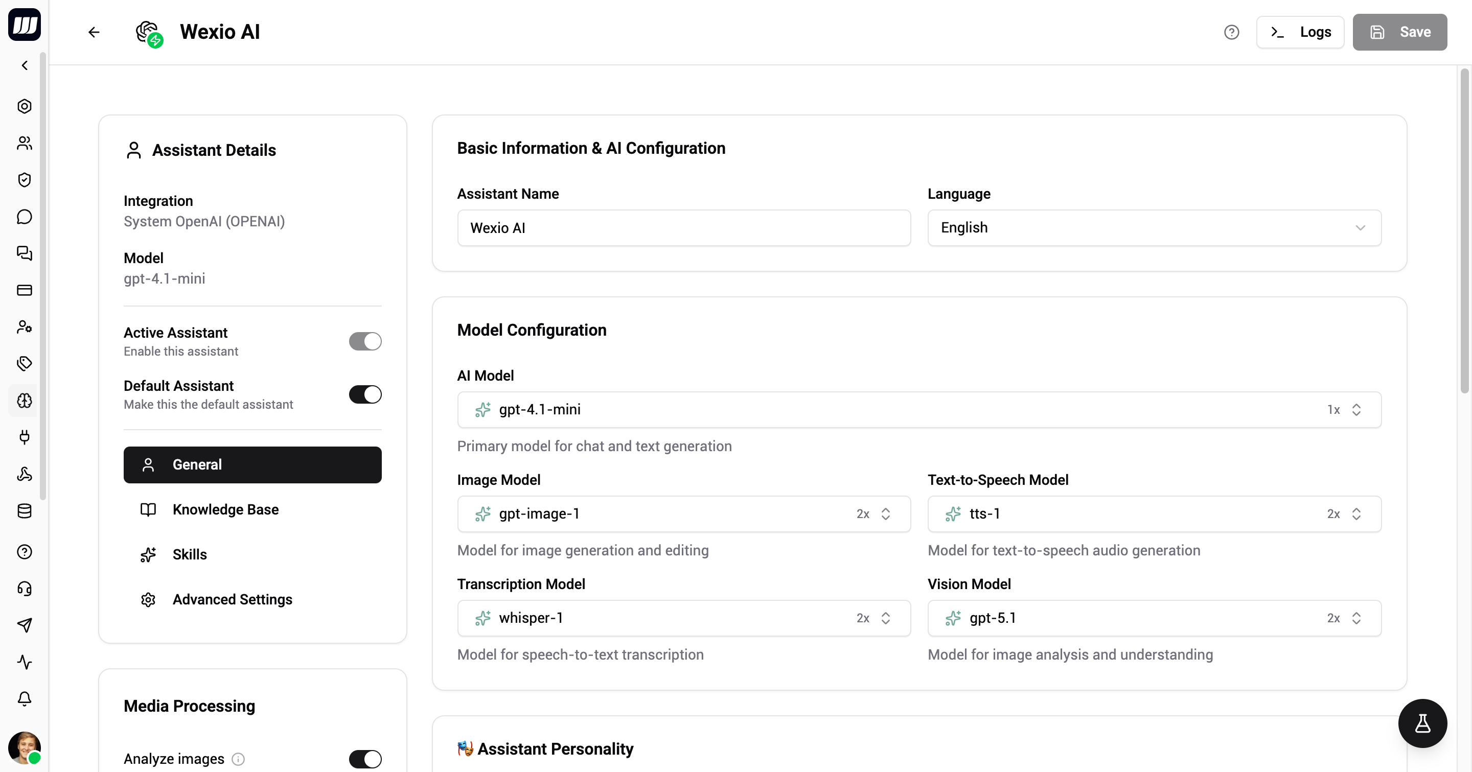Open the Logs button

pos(1300,32)
